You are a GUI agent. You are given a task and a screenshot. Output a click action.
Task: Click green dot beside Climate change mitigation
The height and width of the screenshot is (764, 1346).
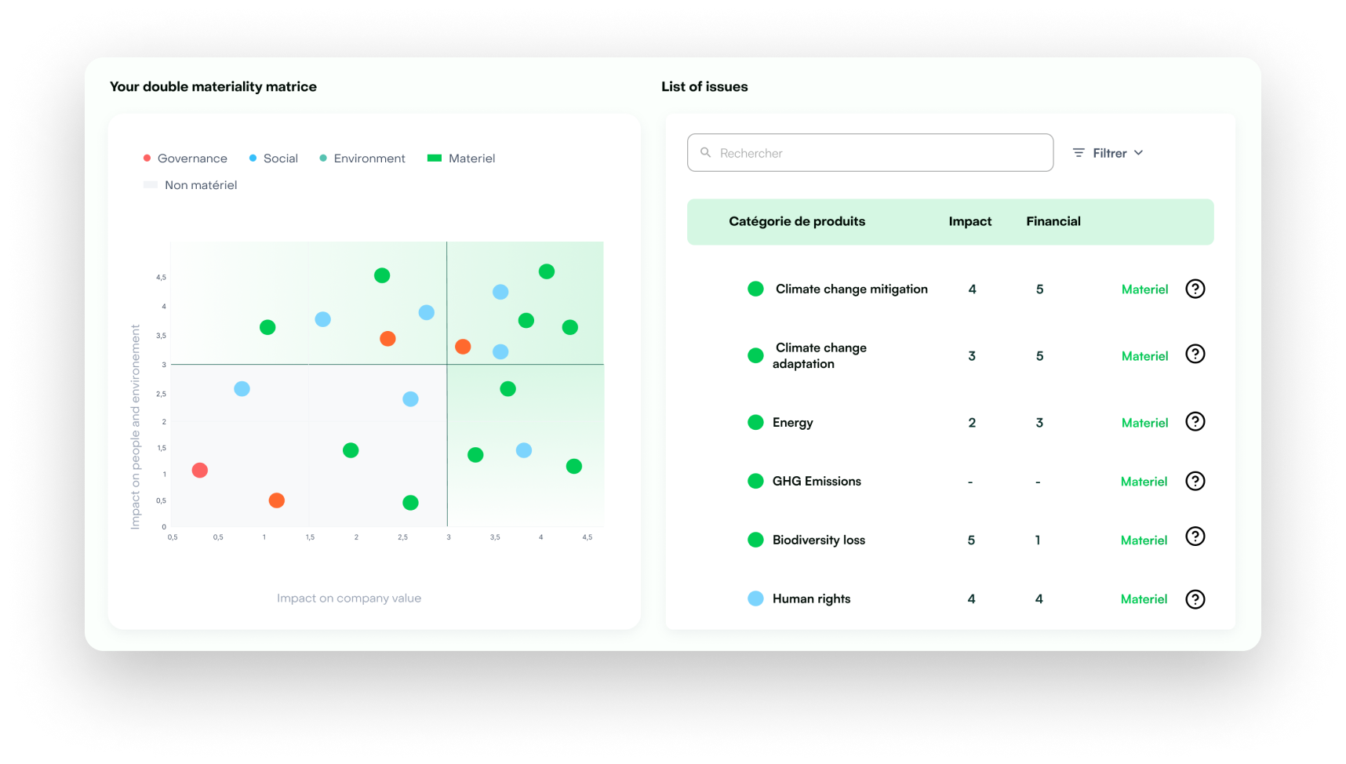[755, 289]
